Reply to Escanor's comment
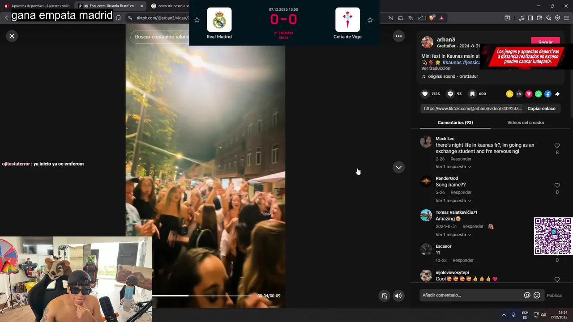The height and width of the screenshot is (322, 573). (463, 260)
